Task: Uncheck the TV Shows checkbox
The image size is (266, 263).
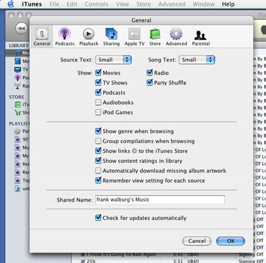Action: pyautogui.click(x=98, y=83)
